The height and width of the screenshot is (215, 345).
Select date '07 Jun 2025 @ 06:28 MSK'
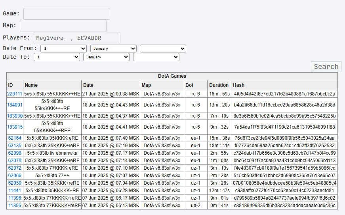(x=111, y=191)
